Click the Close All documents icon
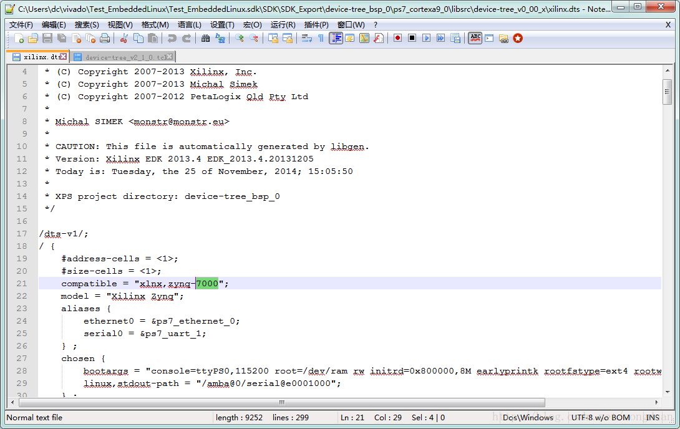The width and height of the screenshot is (680, 429). (x=90, y=39)
